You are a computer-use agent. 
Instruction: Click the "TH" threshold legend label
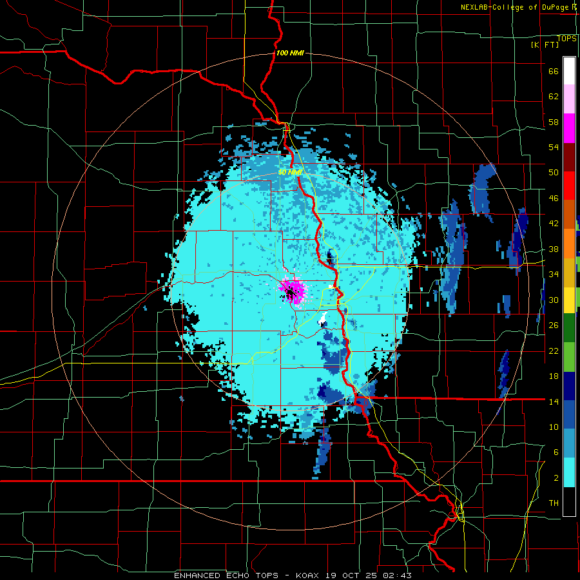pyautogui.click(x=554, y=503)
